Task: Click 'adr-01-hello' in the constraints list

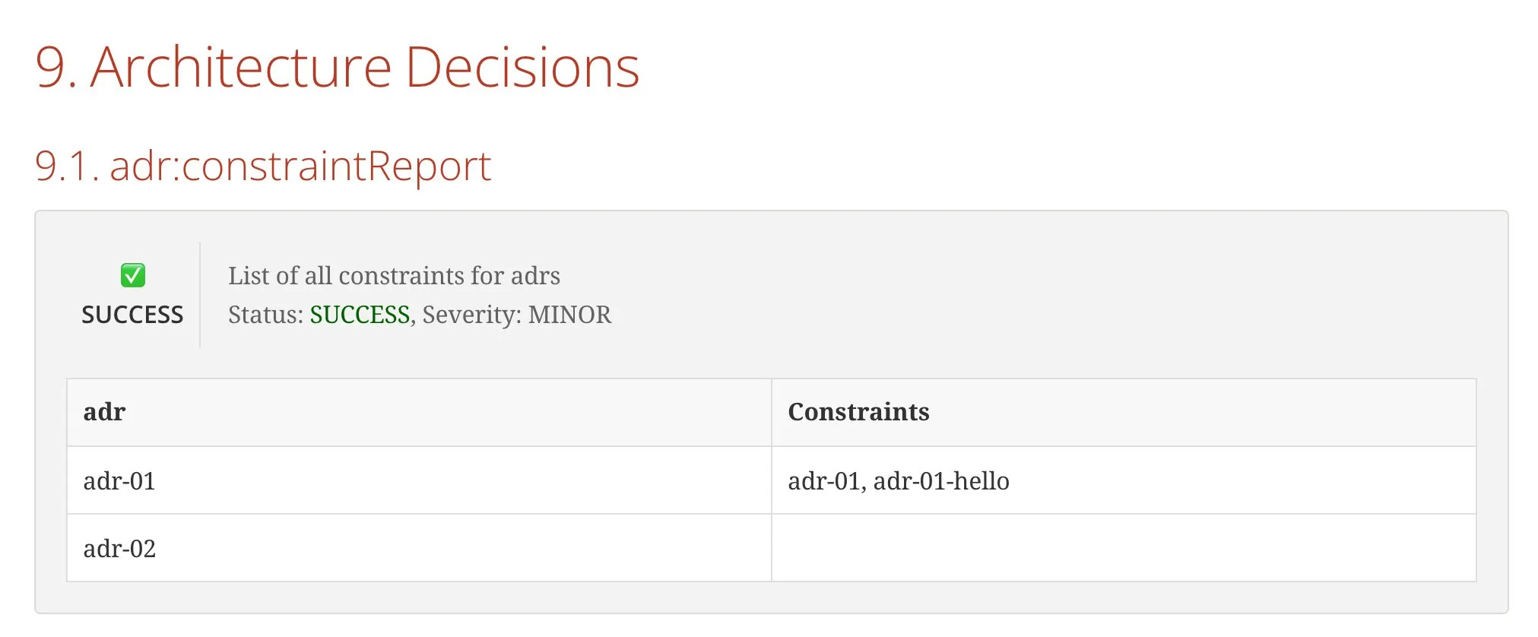Action: point(941,480)
